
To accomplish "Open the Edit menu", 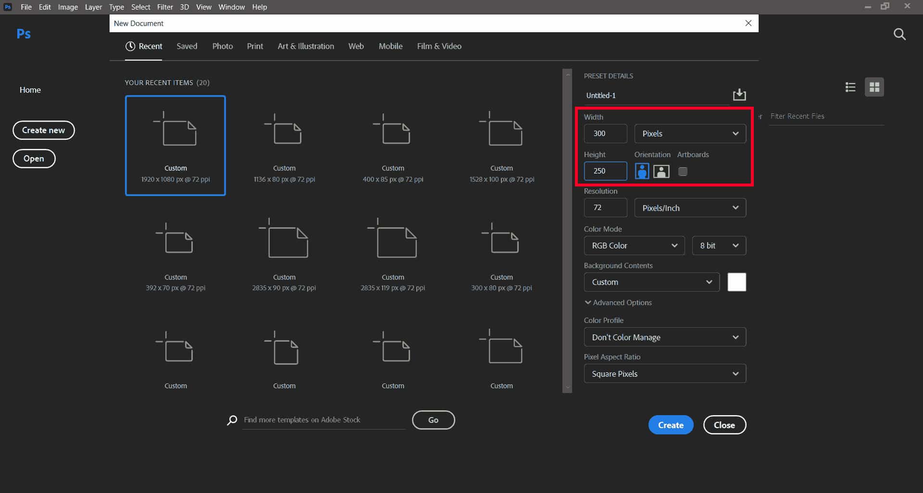I will coord(45,7).
